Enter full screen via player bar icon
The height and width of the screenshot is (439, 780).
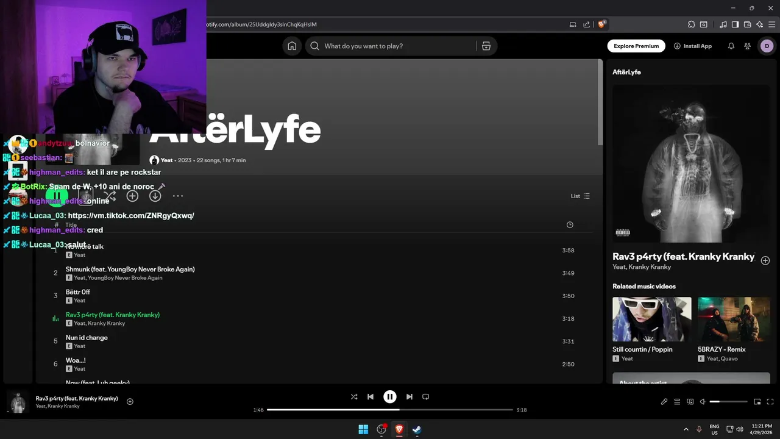770,402
